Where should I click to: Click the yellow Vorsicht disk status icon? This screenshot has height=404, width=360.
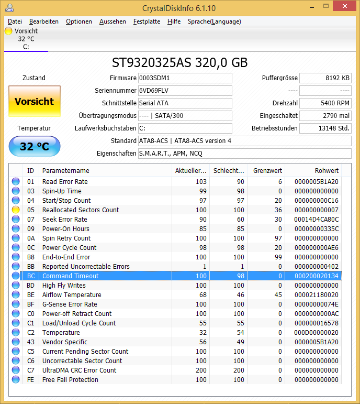[x=8, y=31]
